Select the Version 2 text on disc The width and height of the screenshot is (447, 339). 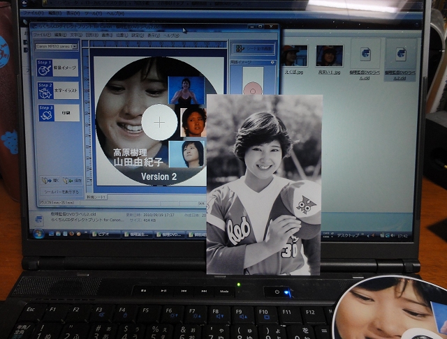159,176
